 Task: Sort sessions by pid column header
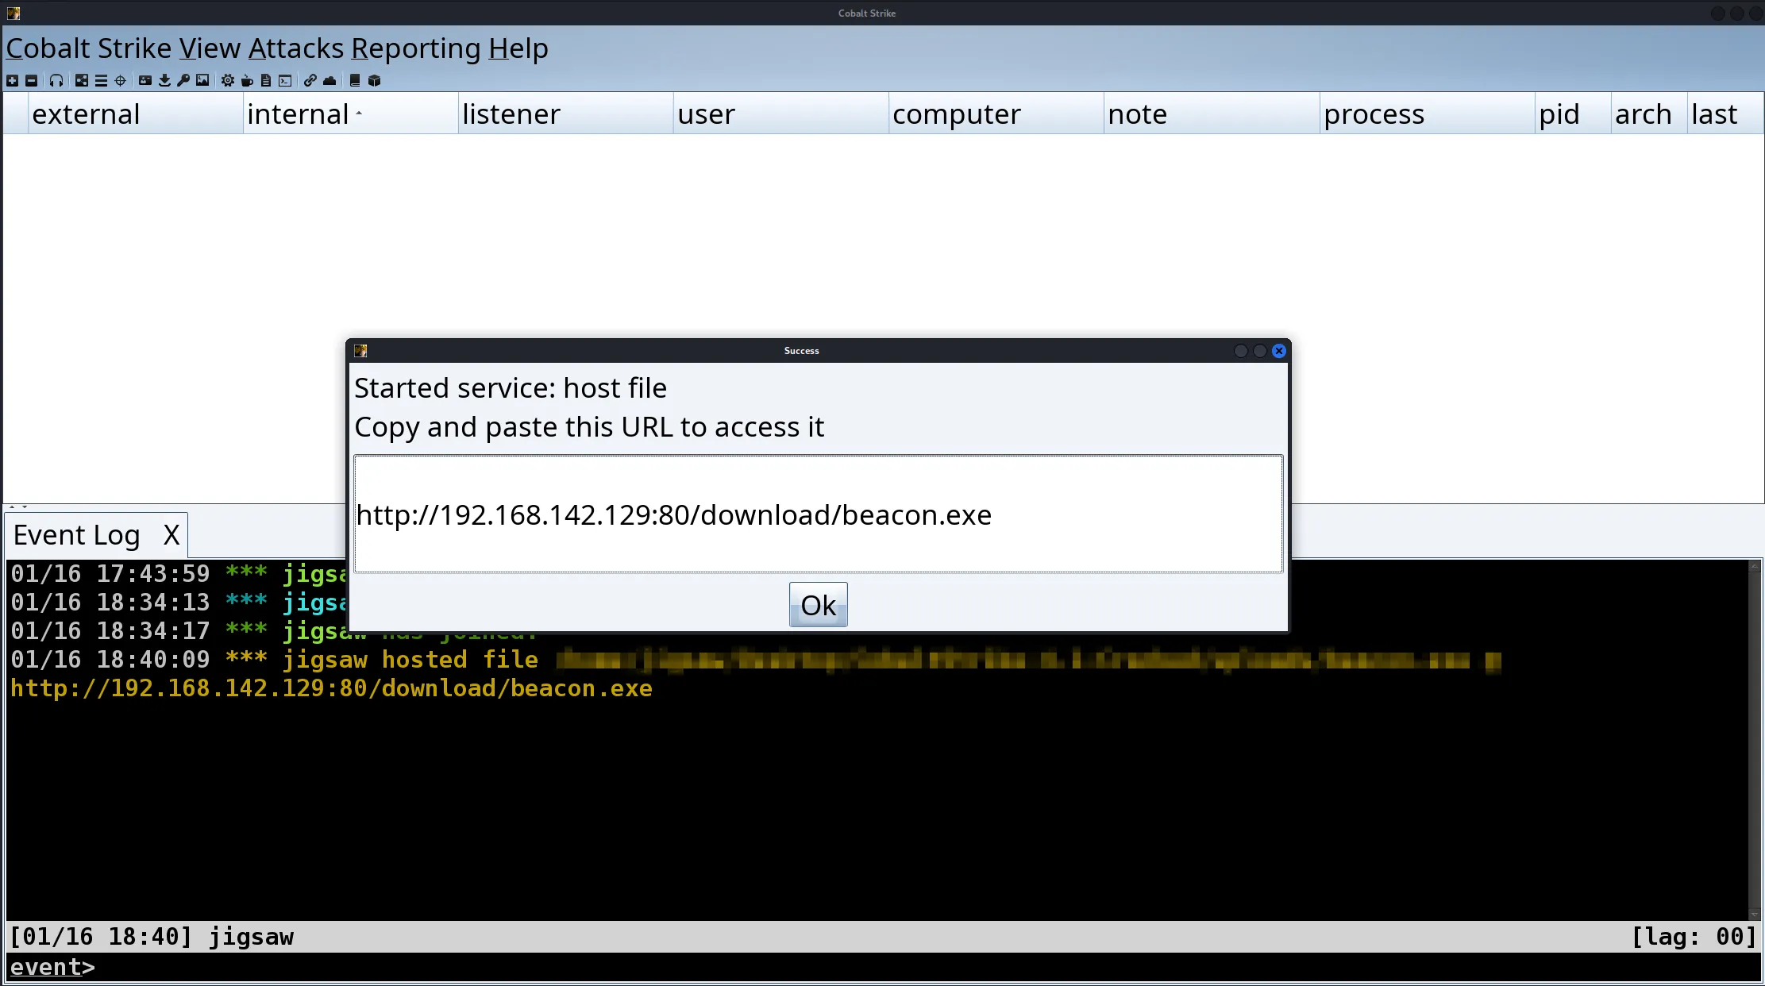pyautogui.click(x=1573, y=114)
